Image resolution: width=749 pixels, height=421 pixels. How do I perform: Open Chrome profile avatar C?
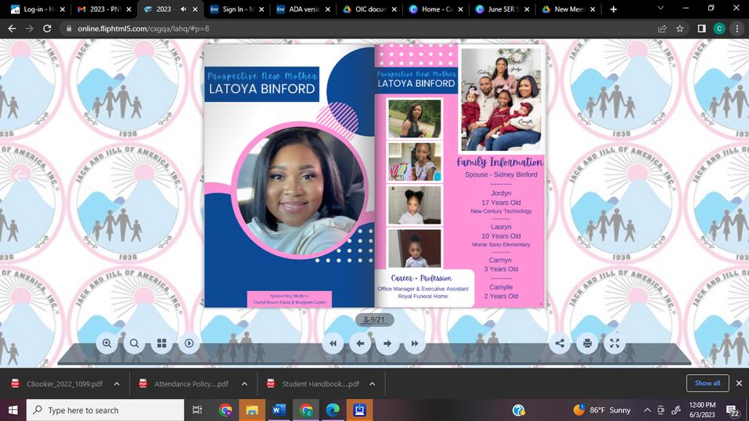pos(719,29)
